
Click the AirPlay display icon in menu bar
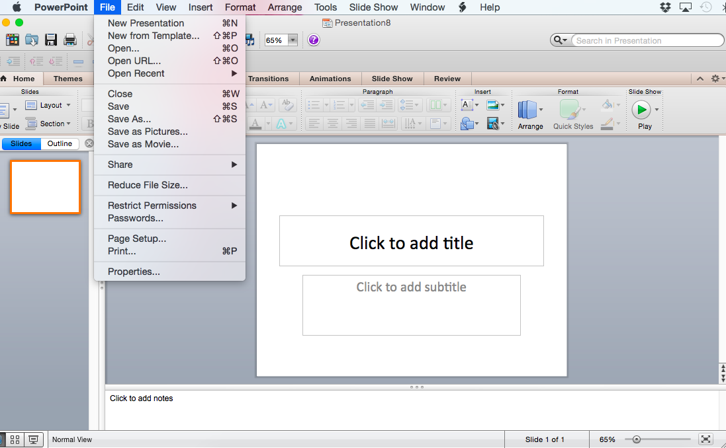(685, 7)
